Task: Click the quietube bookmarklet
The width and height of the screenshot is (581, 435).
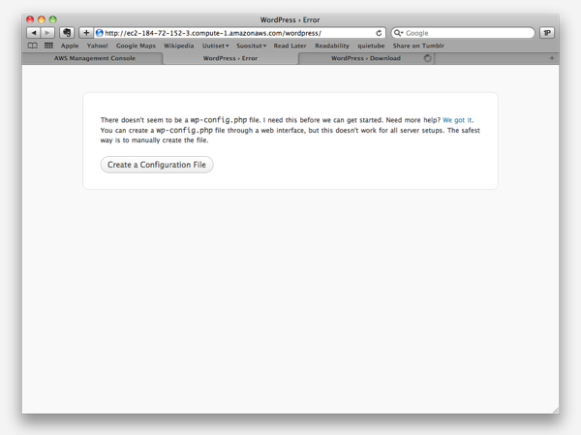Action: (x=371, y=46)
